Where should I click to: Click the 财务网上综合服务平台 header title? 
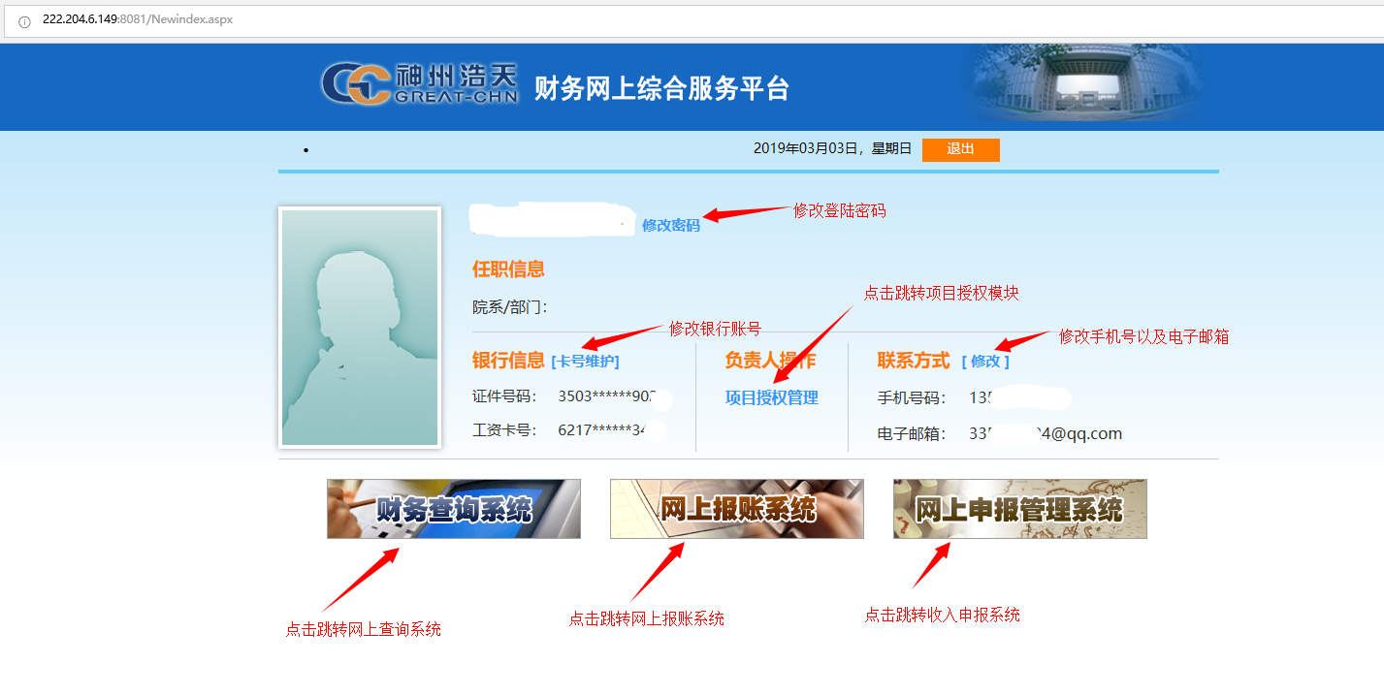point(661,88)
